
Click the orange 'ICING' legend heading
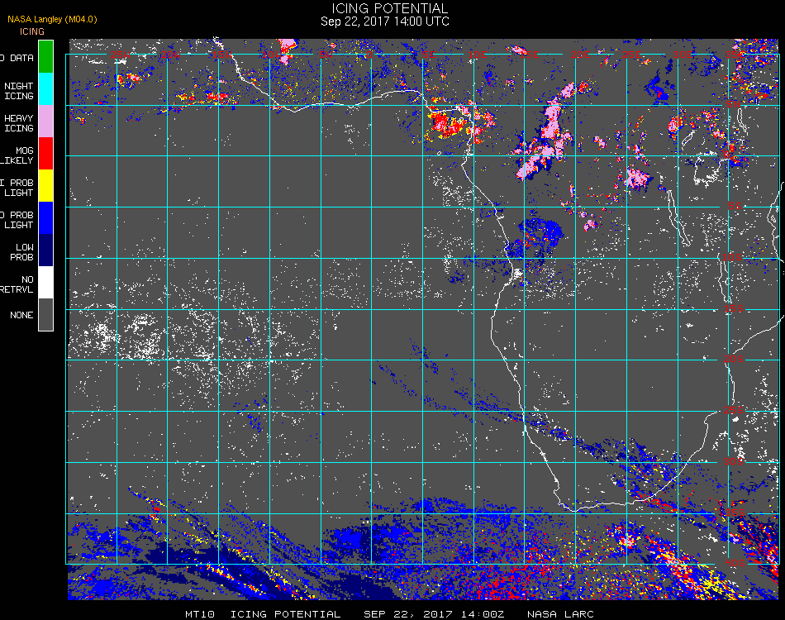point(32,31)
